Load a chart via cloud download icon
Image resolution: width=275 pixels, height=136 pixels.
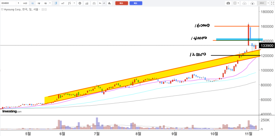244,3
